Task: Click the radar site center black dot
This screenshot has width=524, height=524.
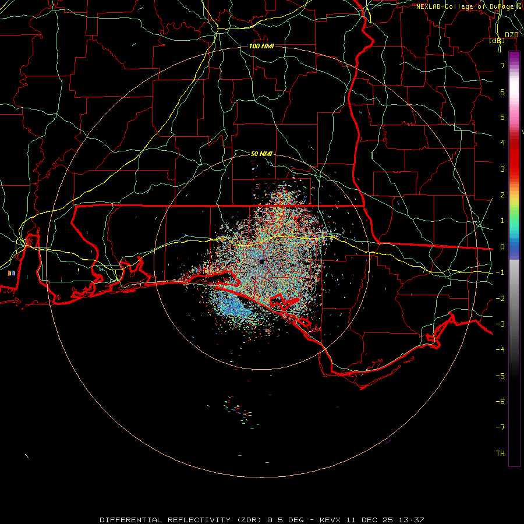Action: pyautogui.click(x=261, y=261)
